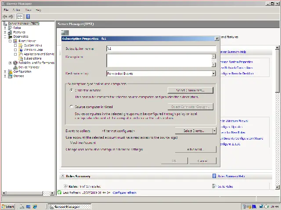The image size is (281, 210).
Task: Open Internet Explorer from the quick launch
Action: pos(35,206)
